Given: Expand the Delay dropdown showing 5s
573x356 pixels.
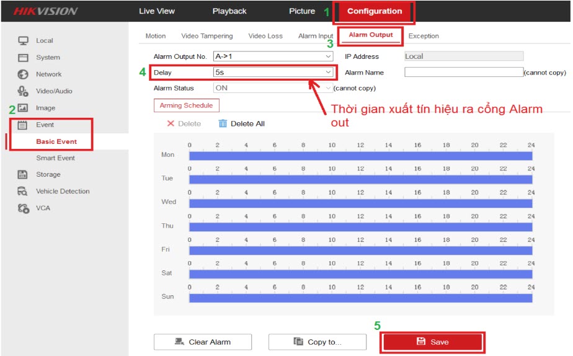Looking at the screenshot, I should pyautogui.click(x=273, y=73).
